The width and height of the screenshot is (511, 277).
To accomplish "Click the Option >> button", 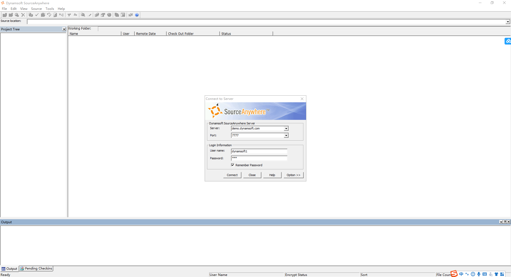I will click(x=293, y=175).
